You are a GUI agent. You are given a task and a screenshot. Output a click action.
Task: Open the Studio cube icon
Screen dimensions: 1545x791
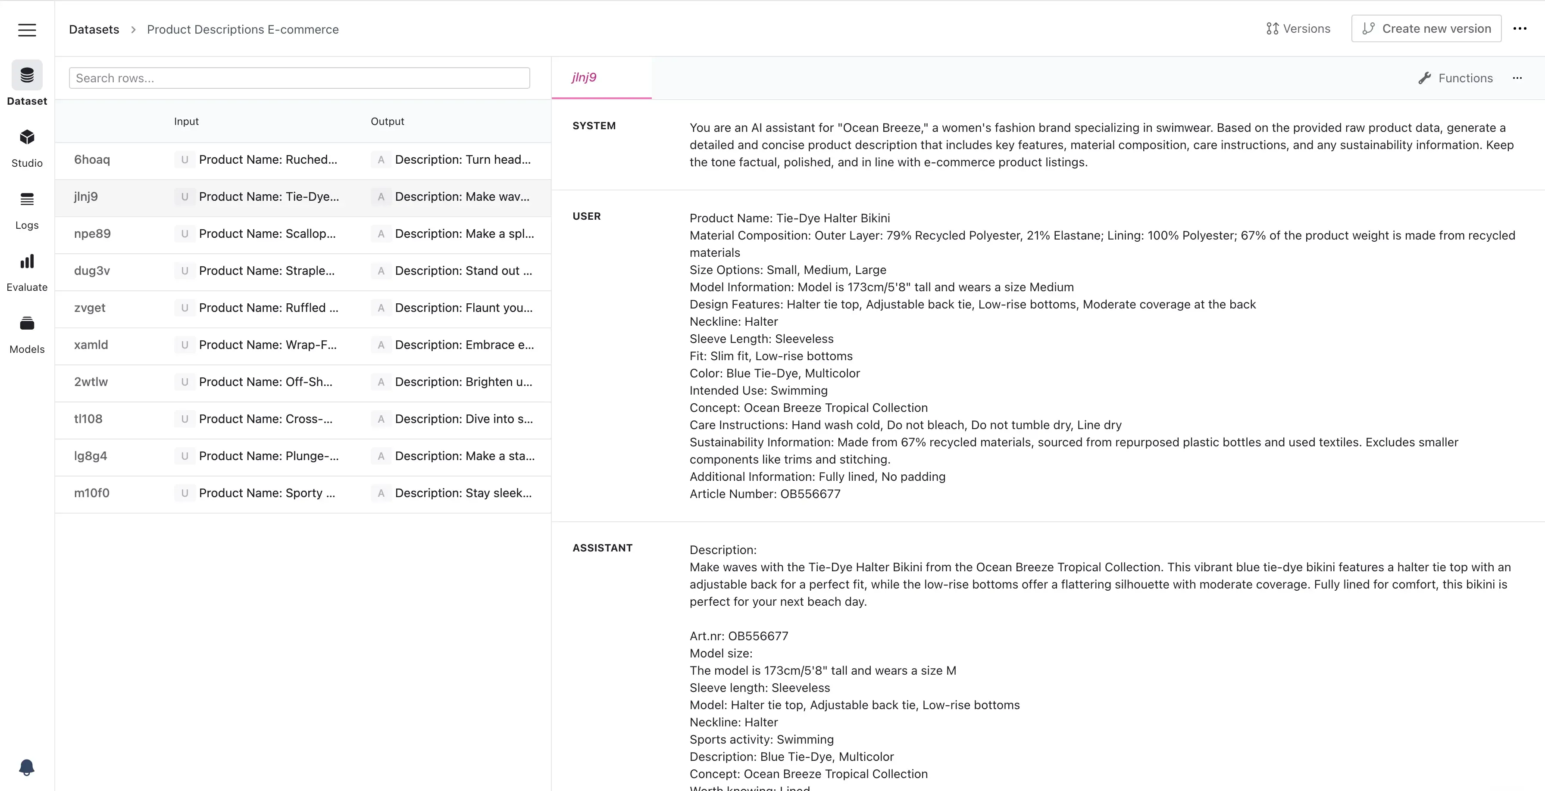[x=27, y=137]
